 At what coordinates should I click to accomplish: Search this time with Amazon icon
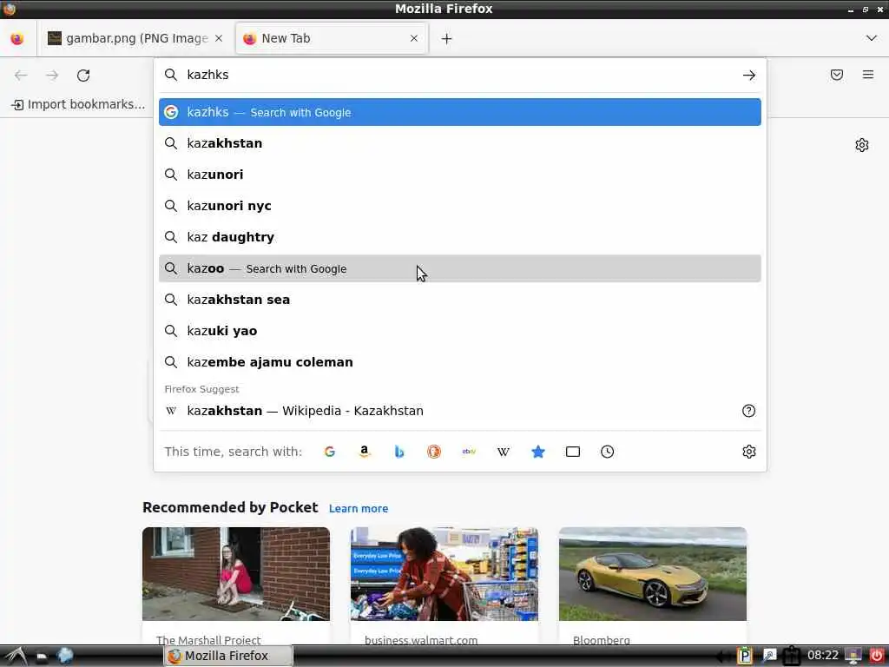tap(365, 452)
